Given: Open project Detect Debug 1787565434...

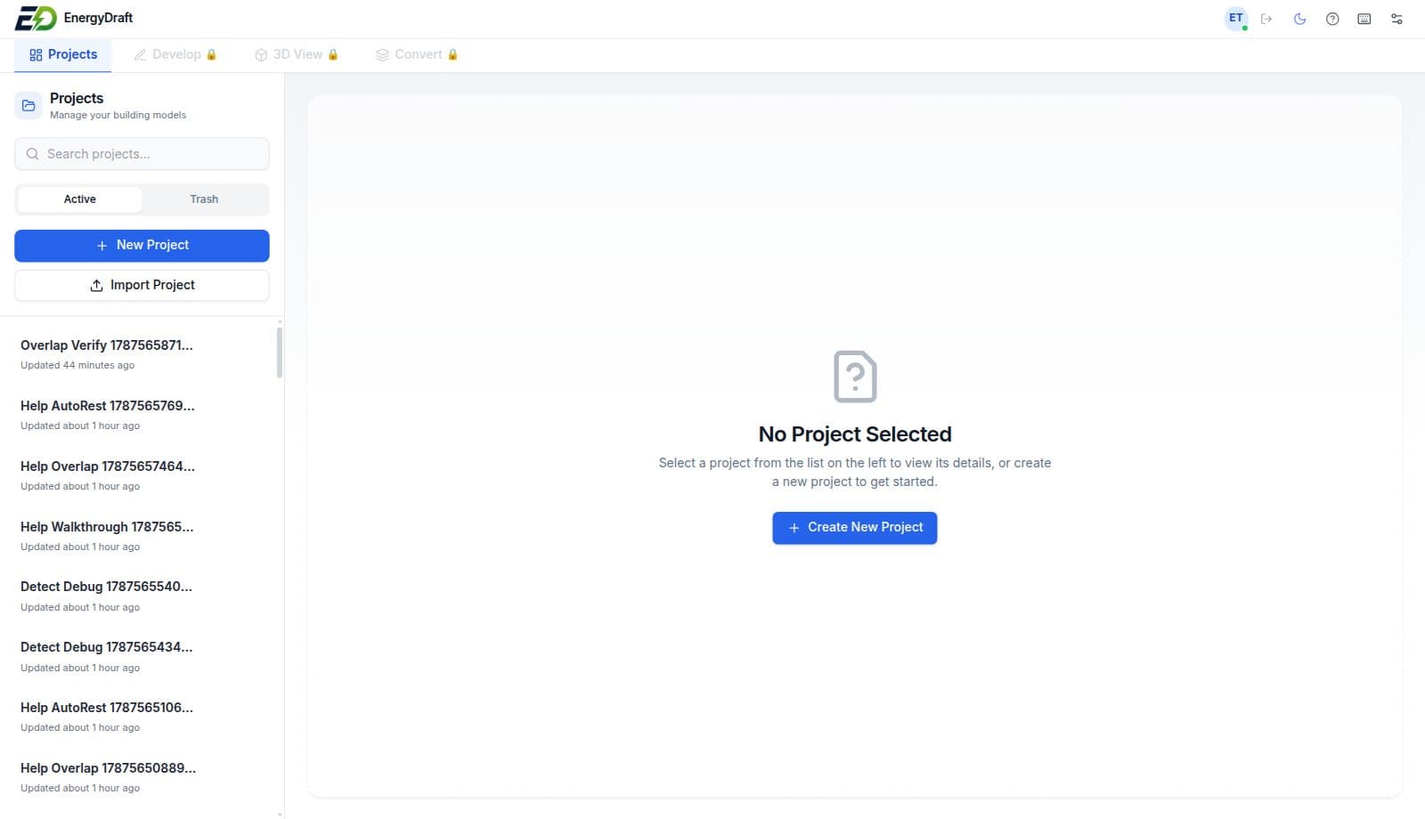Looking at the screenshot, I should pyautogui.click(x=138, y=657).
